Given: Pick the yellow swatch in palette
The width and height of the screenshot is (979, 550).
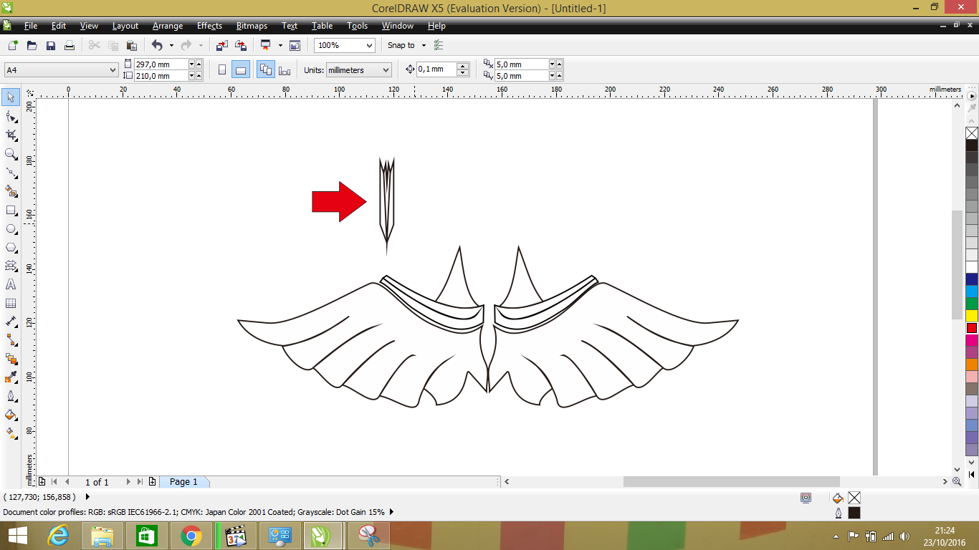Looking at the screenshot, I should pyautogui.click(x=972, y=315).
